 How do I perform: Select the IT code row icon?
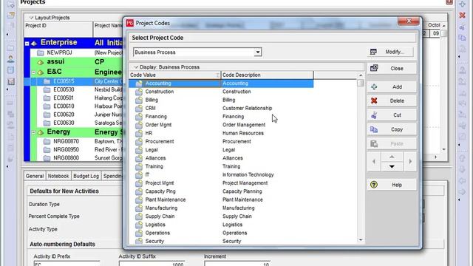click(139, 174)
